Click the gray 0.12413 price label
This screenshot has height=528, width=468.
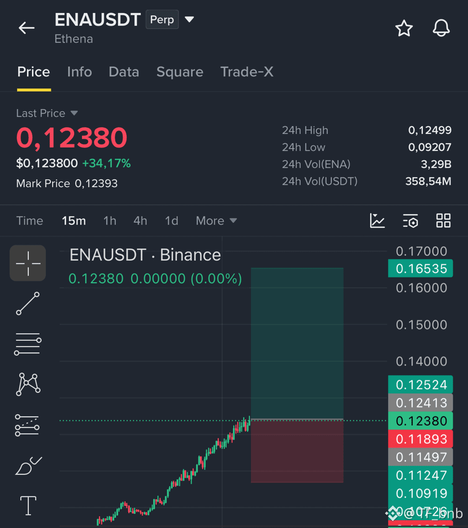pos(421,403)
